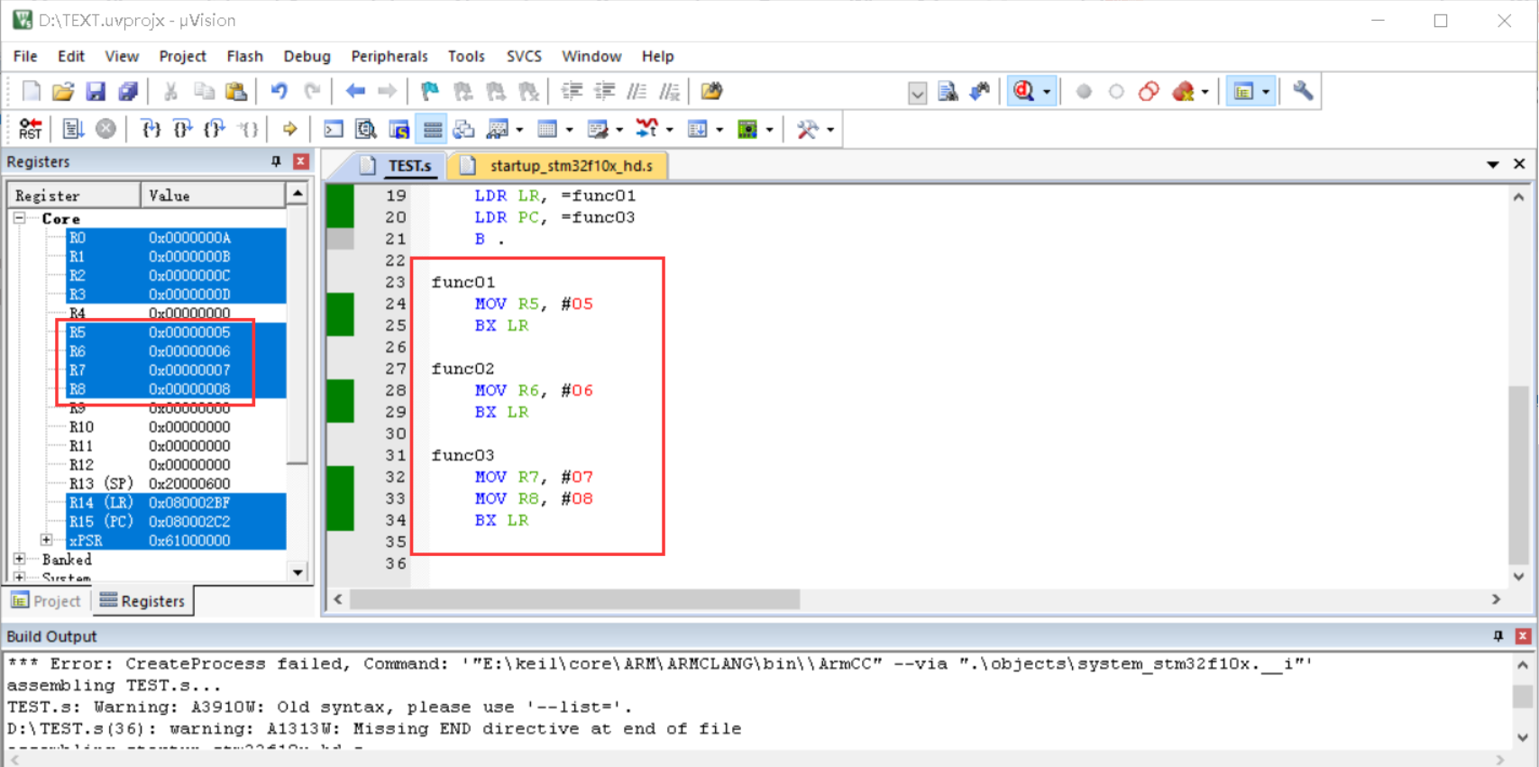Switch to the TEST.s editor tab
Screen dimensions: 1539x767
397,166
